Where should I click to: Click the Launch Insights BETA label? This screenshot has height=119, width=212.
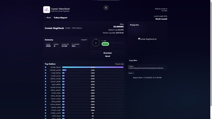tap(160, 16)
